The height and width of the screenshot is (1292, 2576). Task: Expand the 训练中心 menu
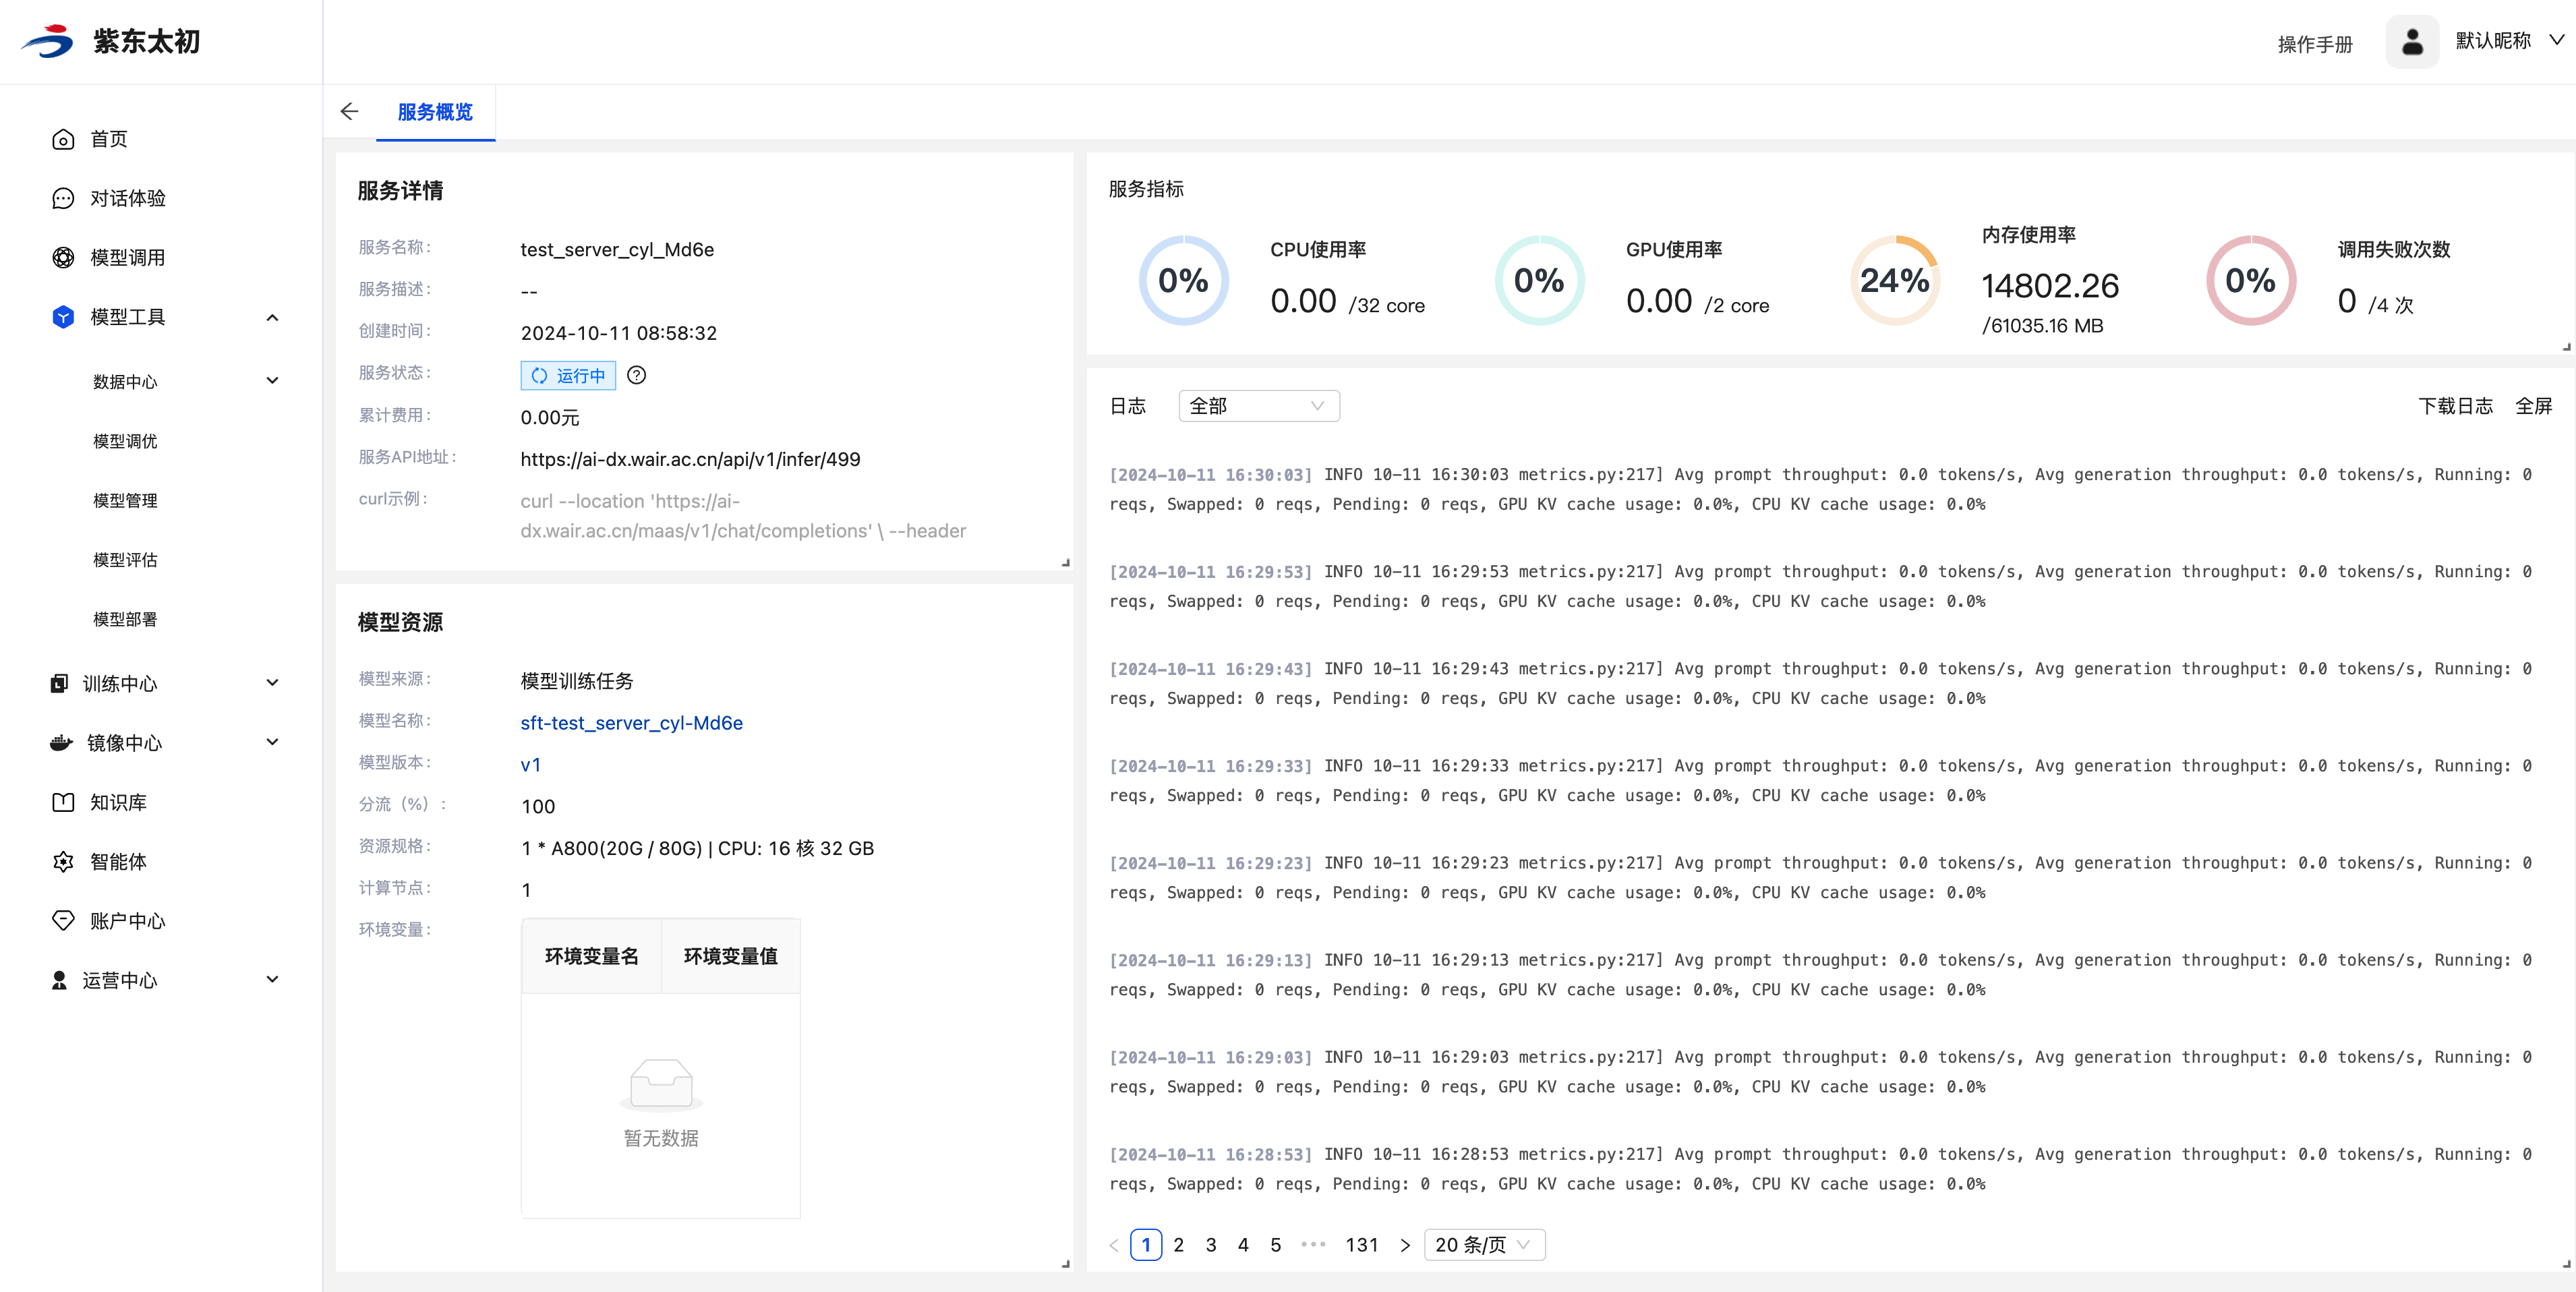click(272, 683)
